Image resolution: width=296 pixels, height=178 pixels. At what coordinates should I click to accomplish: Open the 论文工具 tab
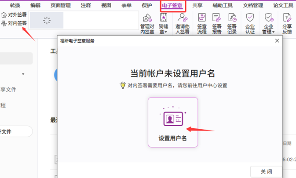coord(283,5)
